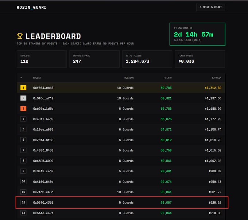Click points value 29,391

point(166,171)
